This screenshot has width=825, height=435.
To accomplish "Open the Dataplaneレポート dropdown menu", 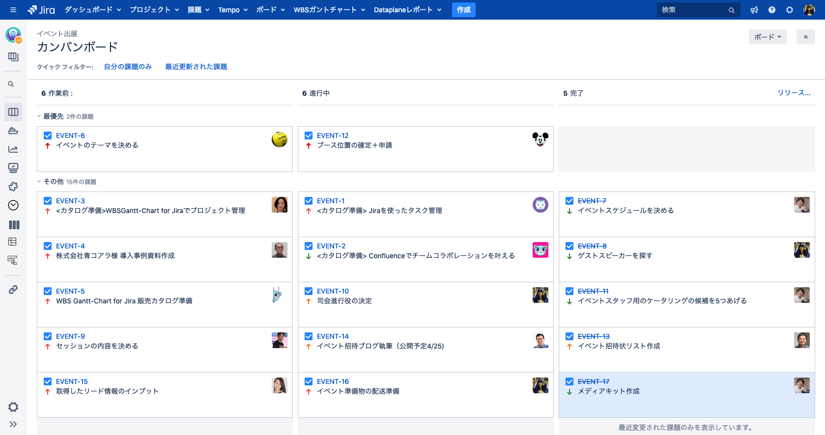I will tap(408, 10).
